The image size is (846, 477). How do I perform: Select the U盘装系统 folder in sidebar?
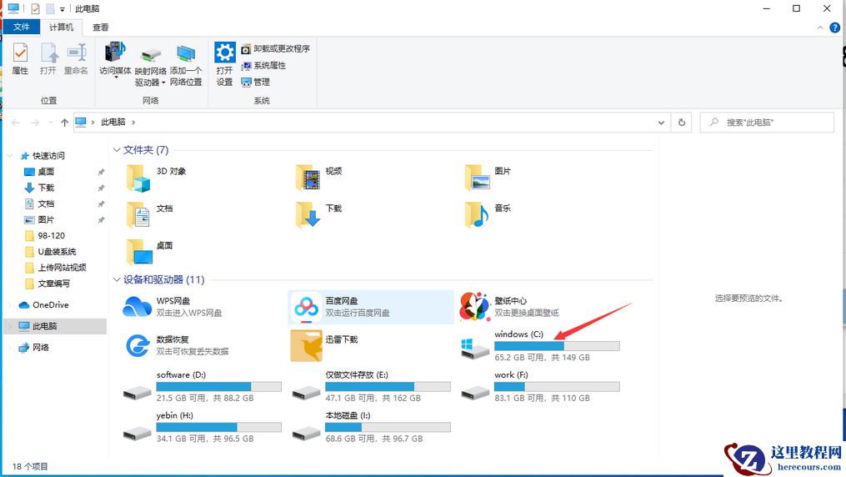click(56, 252)
